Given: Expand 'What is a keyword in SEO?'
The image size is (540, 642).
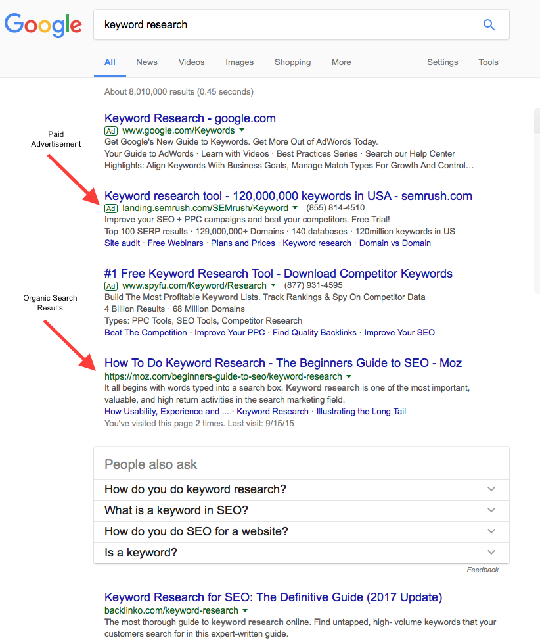Looking at the screenshot, I should point(302,510).
